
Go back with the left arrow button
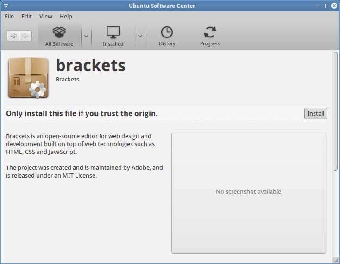tap(13, 36)
